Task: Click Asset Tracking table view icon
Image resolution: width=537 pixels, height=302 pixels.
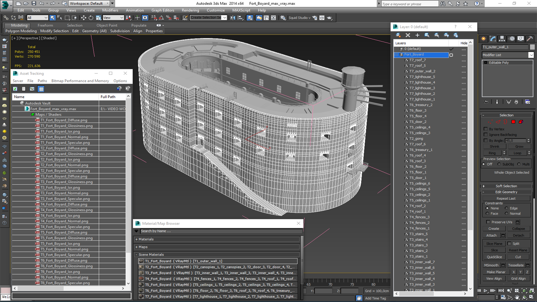Action: point(41,89)
